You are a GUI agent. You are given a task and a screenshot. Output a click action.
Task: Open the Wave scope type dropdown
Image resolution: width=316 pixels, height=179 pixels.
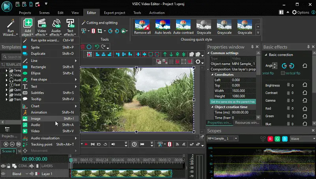point(303,139)
